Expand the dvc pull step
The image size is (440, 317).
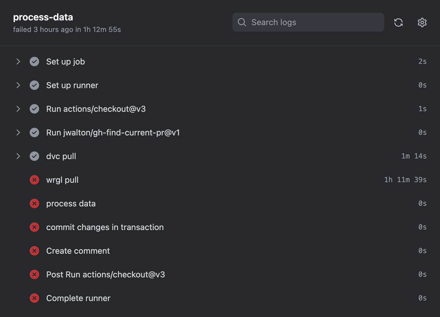click(x=18, y=156)
